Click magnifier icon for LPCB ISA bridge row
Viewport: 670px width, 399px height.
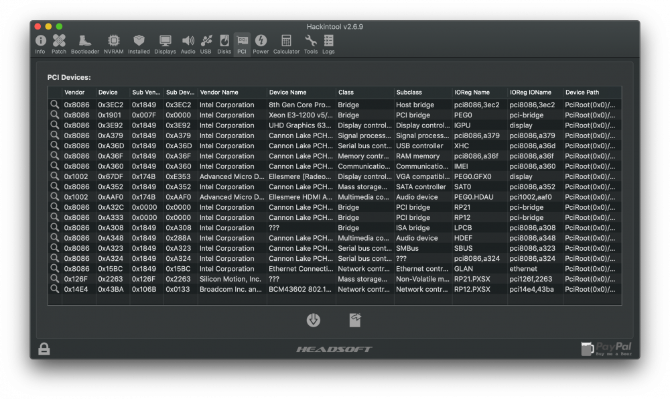(x=55, y=227)
